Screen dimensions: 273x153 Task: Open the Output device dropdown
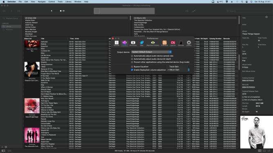[x=151, y=52]
